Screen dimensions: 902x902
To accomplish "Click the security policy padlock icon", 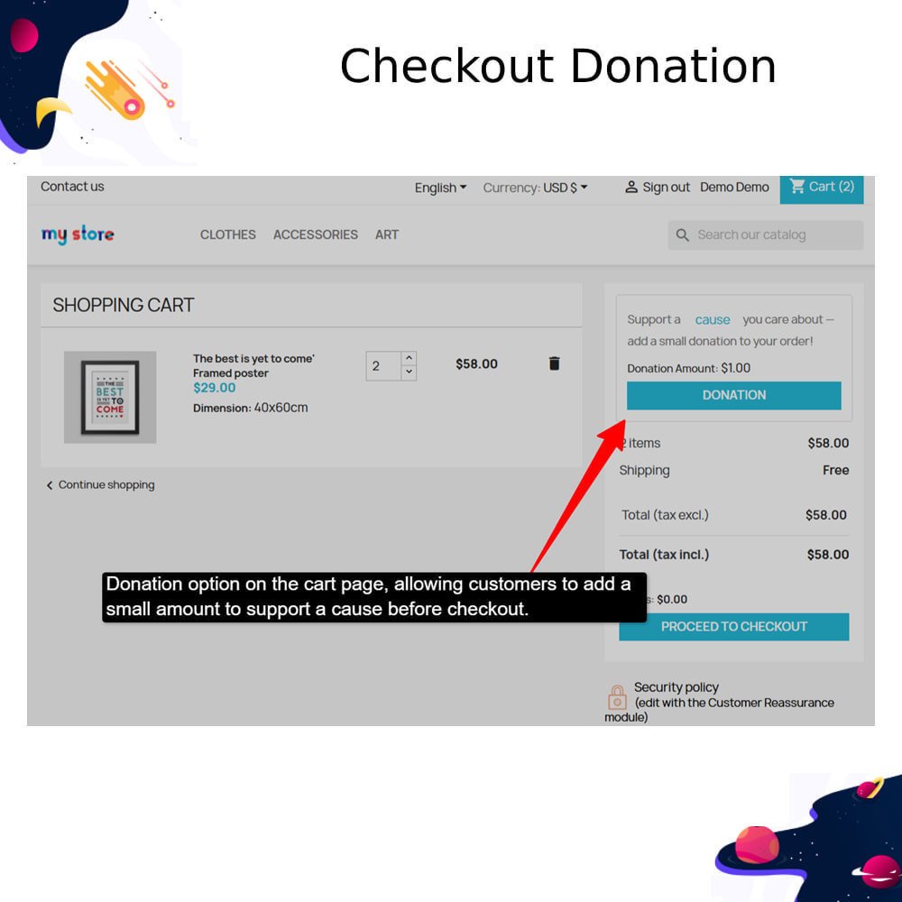I will click(617, 697).
